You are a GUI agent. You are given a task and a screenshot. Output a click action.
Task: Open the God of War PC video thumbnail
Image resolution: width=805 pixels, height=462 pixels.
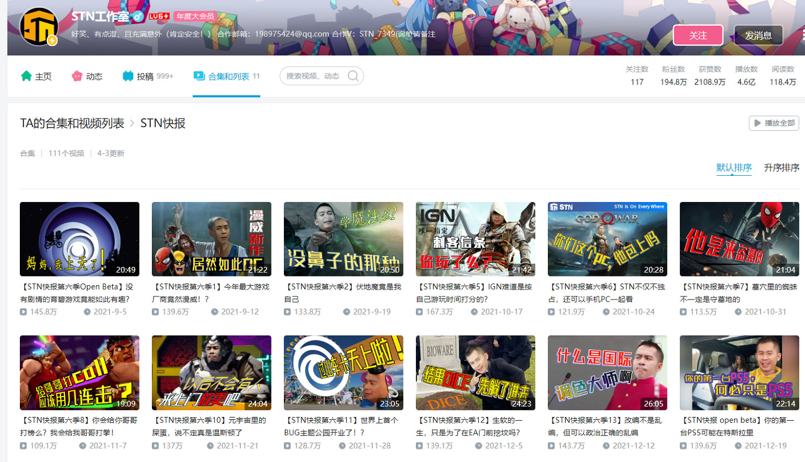pos(607,239)
